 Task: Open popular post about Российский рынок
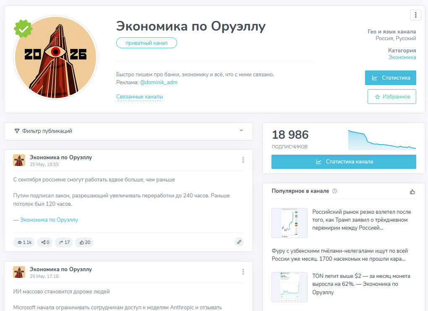[361, 220]
